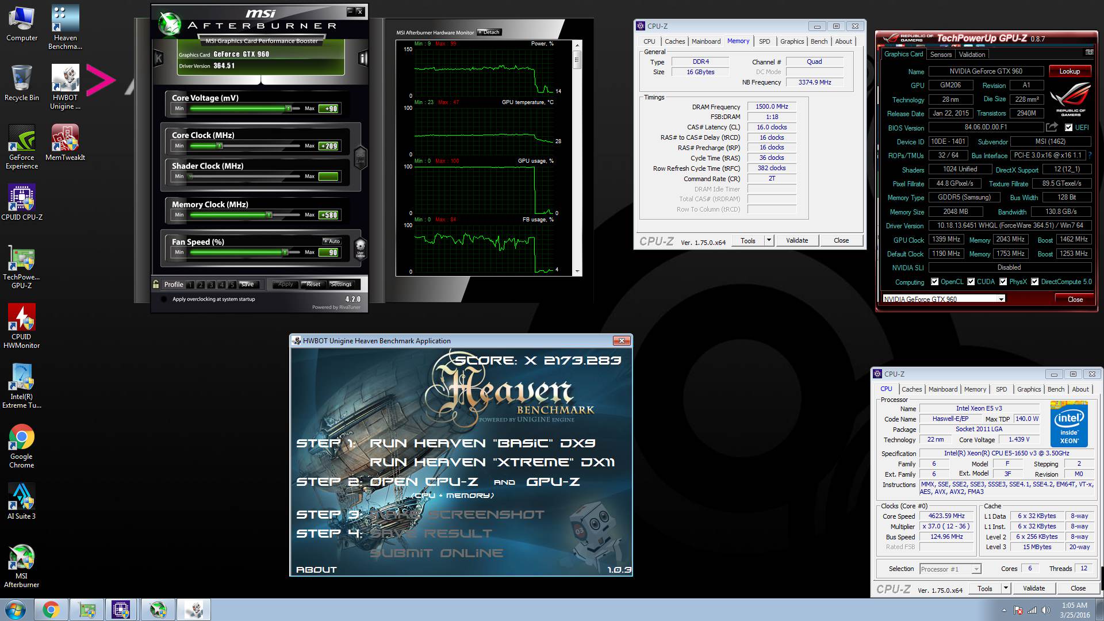Open GeForce Experience desktop icon
This screenshot has width=1104, height=621.
[x=22, y=147]
